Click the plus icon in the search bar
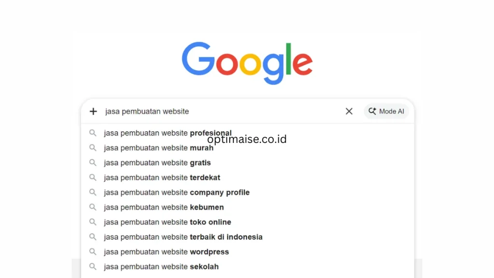Image resolution: width=494 pixels, height=278 pixels. (93, 111)
